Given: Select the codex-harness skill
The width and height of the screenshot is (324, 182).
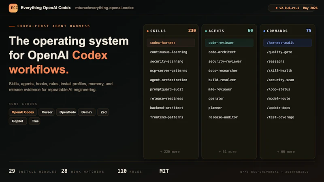Looking at the screenshot, I should (171, 43).
